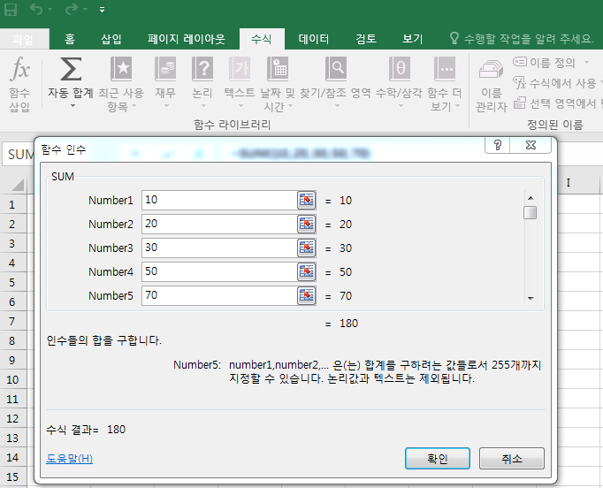Click the Cancel (취소) button
Viewport: 603px width, 488px height.
[511, 459]
